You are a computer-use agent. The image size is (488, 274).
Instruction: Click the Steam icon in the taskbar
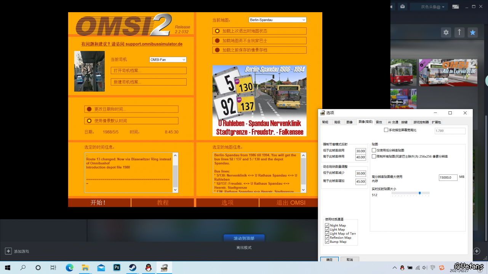point(133,268)
